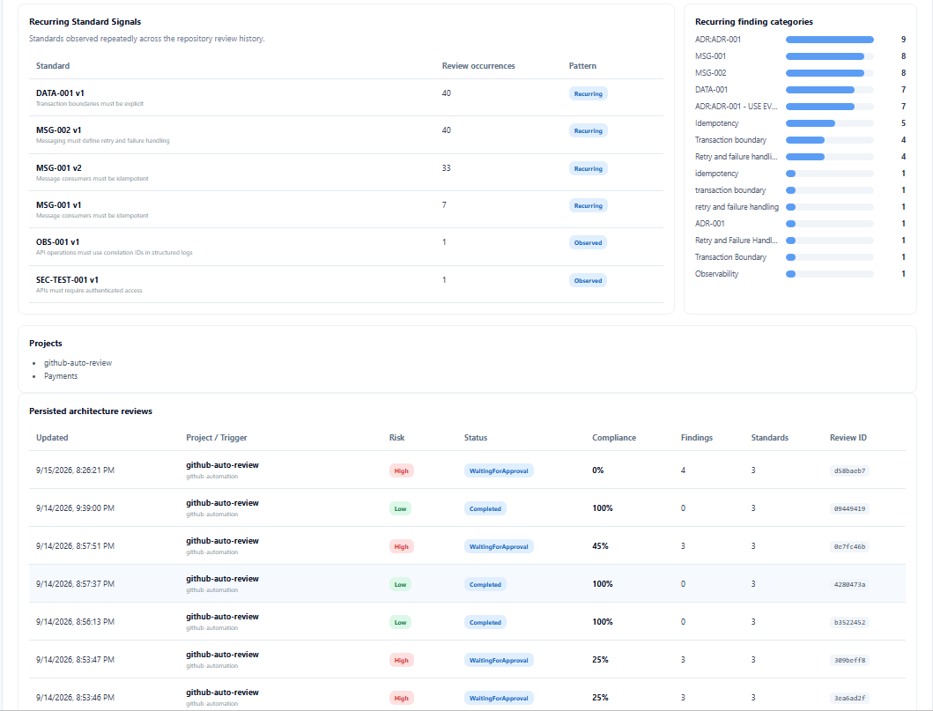Click github-auto-review project in 8:53:46 PM row
The image size is (933, 711).
click(222, 692)
